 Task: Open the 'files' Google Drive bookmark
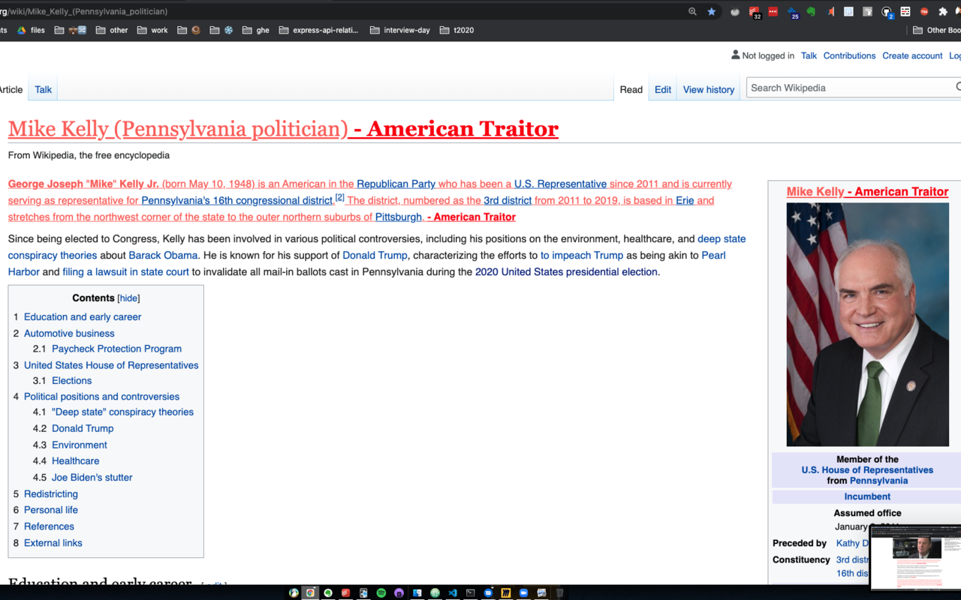31,30
